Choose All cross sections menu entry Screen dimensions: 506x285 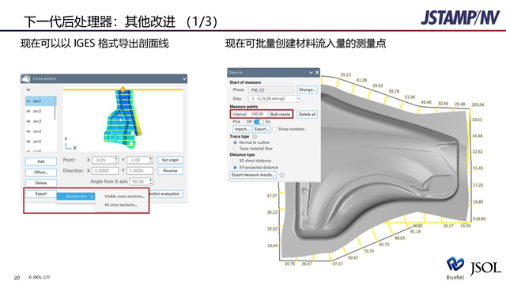click(x=121, y=205)
